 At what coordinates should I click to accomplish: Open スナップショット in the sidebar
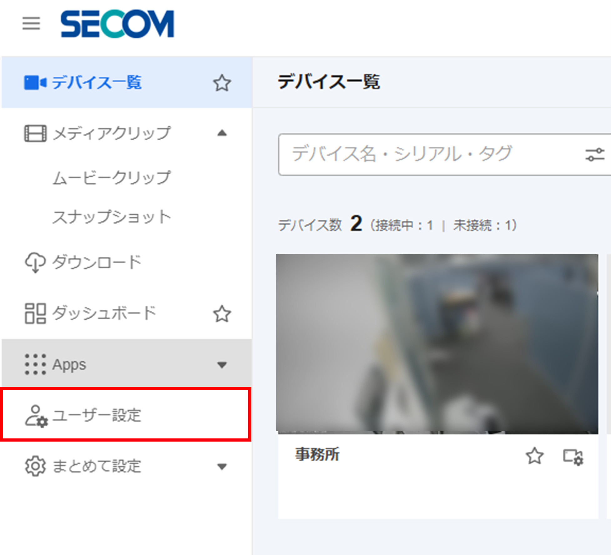click(x=112, y=217)
